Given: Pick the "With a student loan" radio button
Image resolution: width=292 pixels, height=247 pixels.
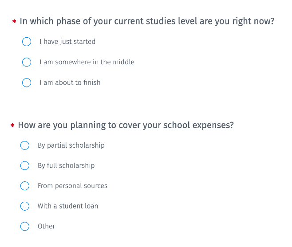Looking at the screenshot, I should tap(25, 206).
